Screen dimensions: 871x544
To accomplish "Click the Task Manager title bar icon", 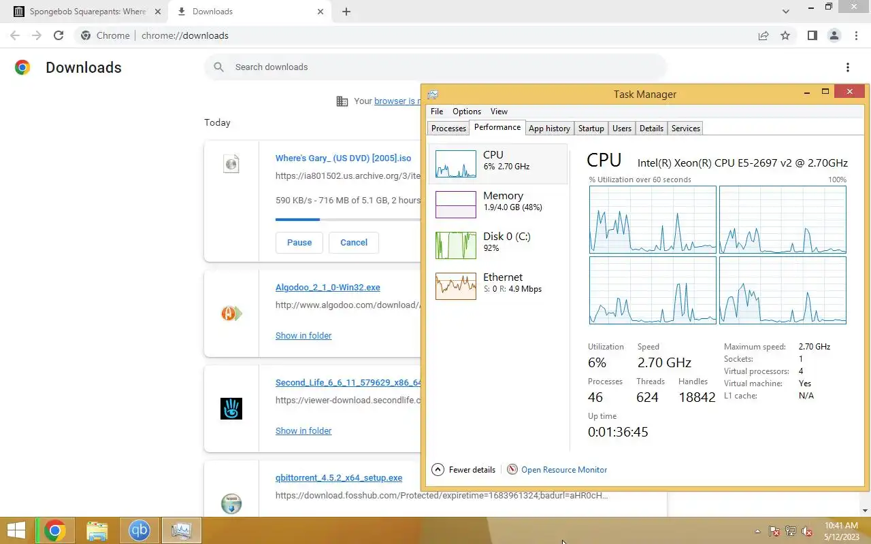I will point(433,95).
